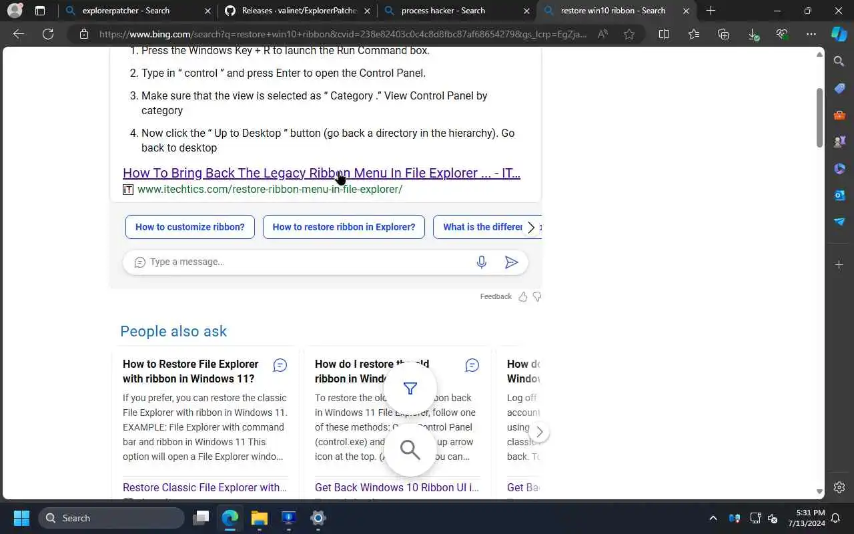Open chat icon on File Explorer card
The height and width of the screenshot is (534, 854).
(280, 365)
